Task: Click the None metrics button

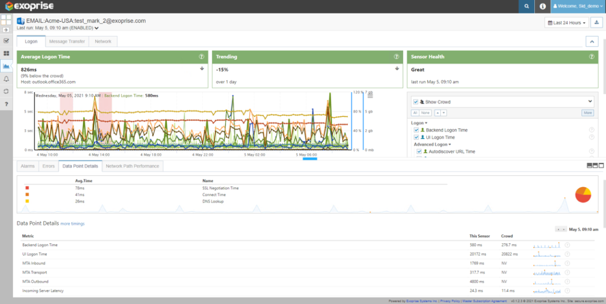Action: (x=426, y=113)
